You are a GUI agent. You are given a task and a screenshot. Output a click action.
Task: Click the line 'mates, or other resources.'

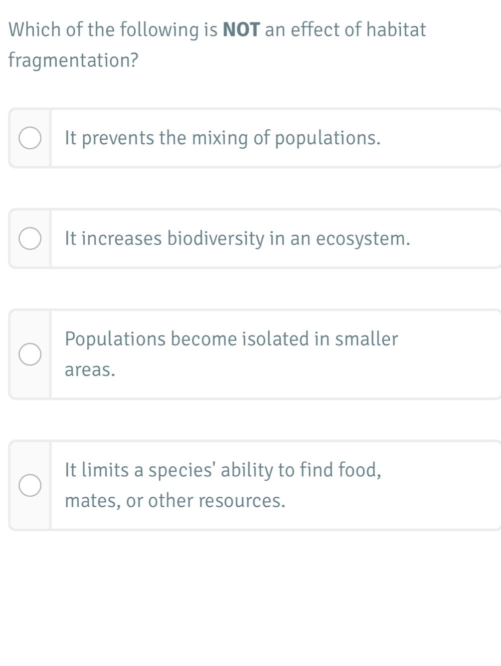coord(175,501)
